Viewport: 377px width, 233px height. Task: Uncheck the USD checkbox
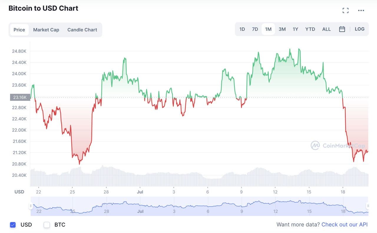coord(13,225)
